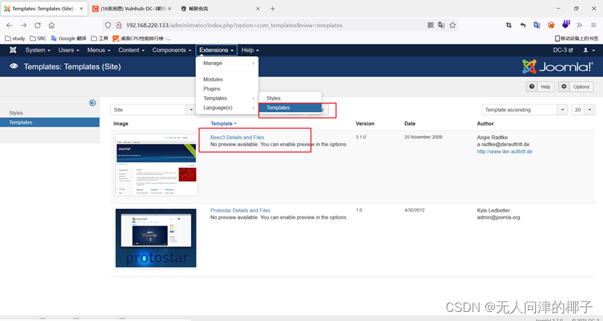Viewport: 603px width, 321px height.
Task: Choose highlighted Templates submenu entry
Action: coord(290,108)
